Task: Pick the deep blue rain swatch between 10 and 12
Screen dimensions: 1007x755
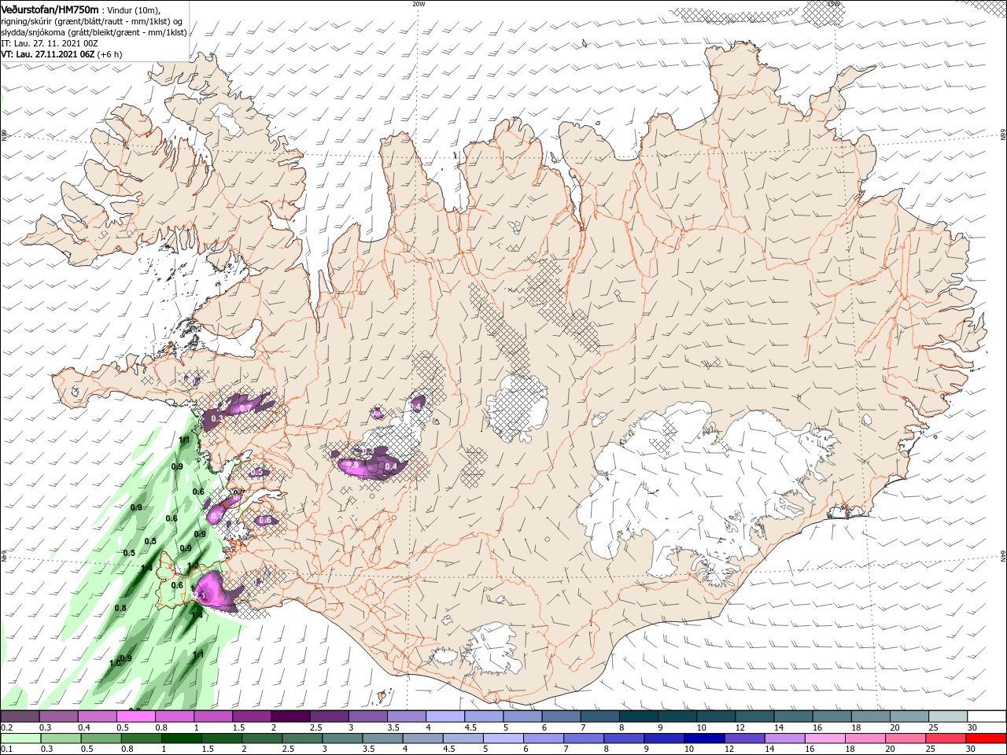Action: coord(703,738)
